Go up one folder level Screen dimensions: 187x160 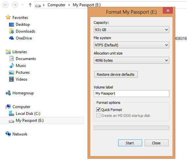[30, 5]
